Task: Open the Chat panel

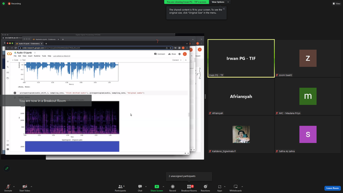Action: click(140, 188)
